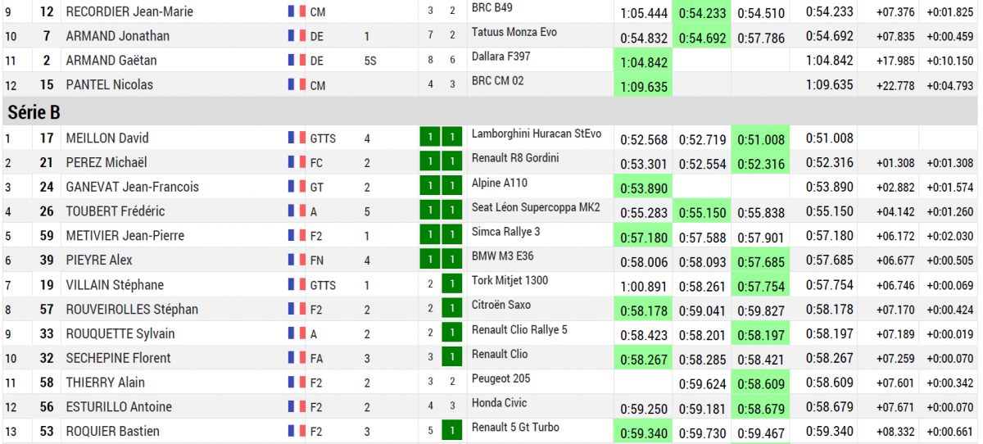Click the French flag beside RECORDIER Jean-Marie
The height and width of the screenshot is (444, 983).
[297, 11]
